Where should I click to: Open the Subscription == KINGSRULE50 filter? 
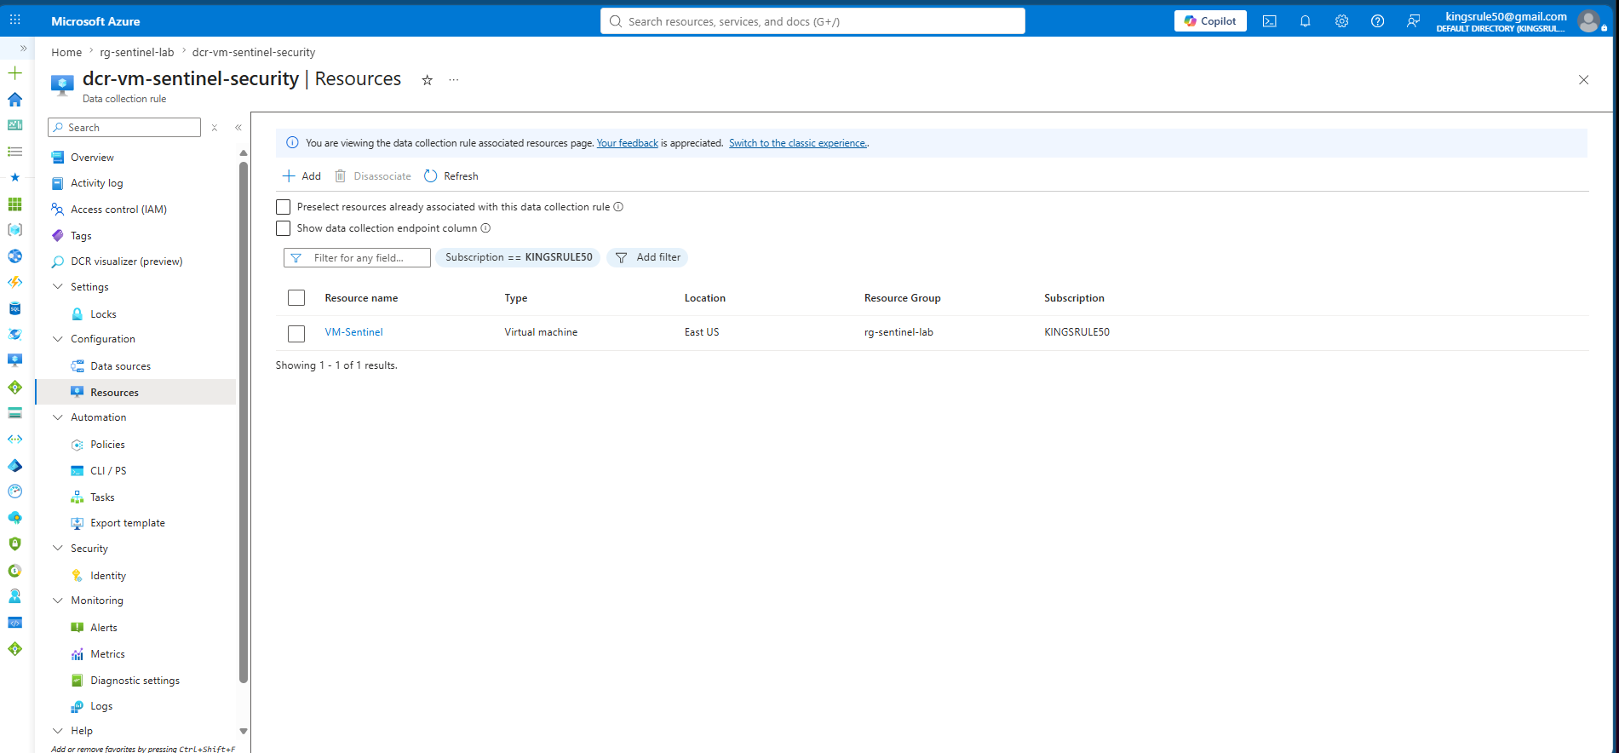click(x=519, y=257)
